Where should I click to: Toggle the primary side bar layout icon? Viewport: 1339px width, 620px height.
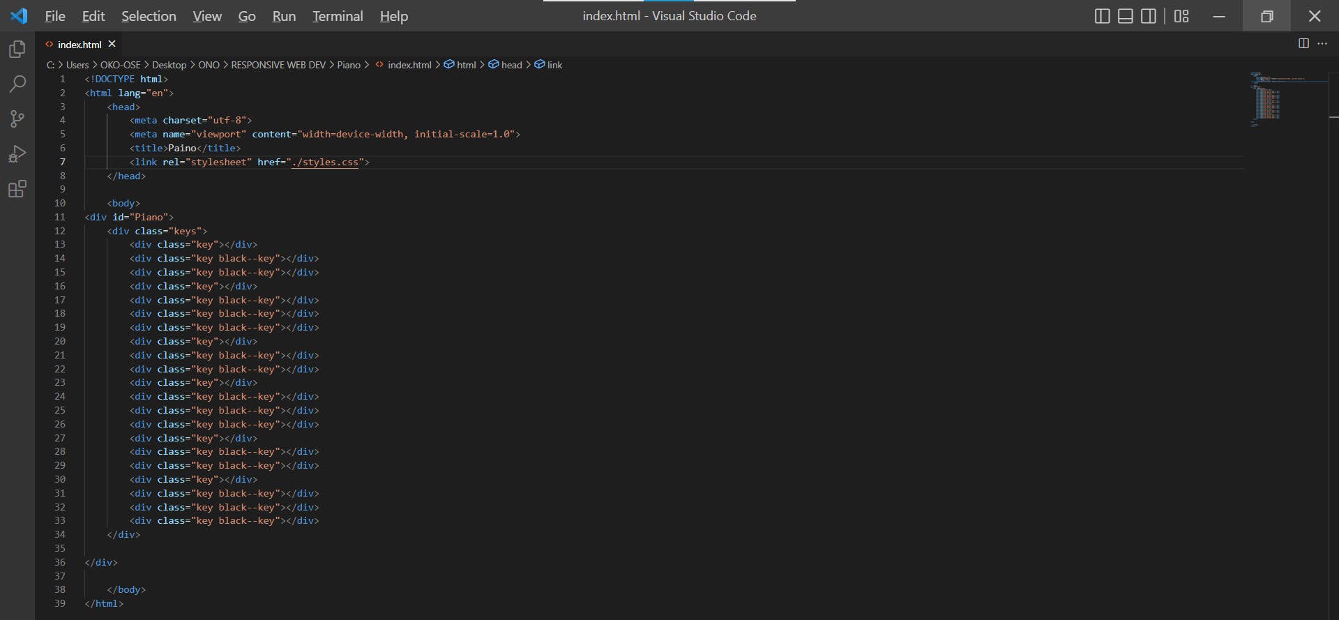coord(1103,16)
